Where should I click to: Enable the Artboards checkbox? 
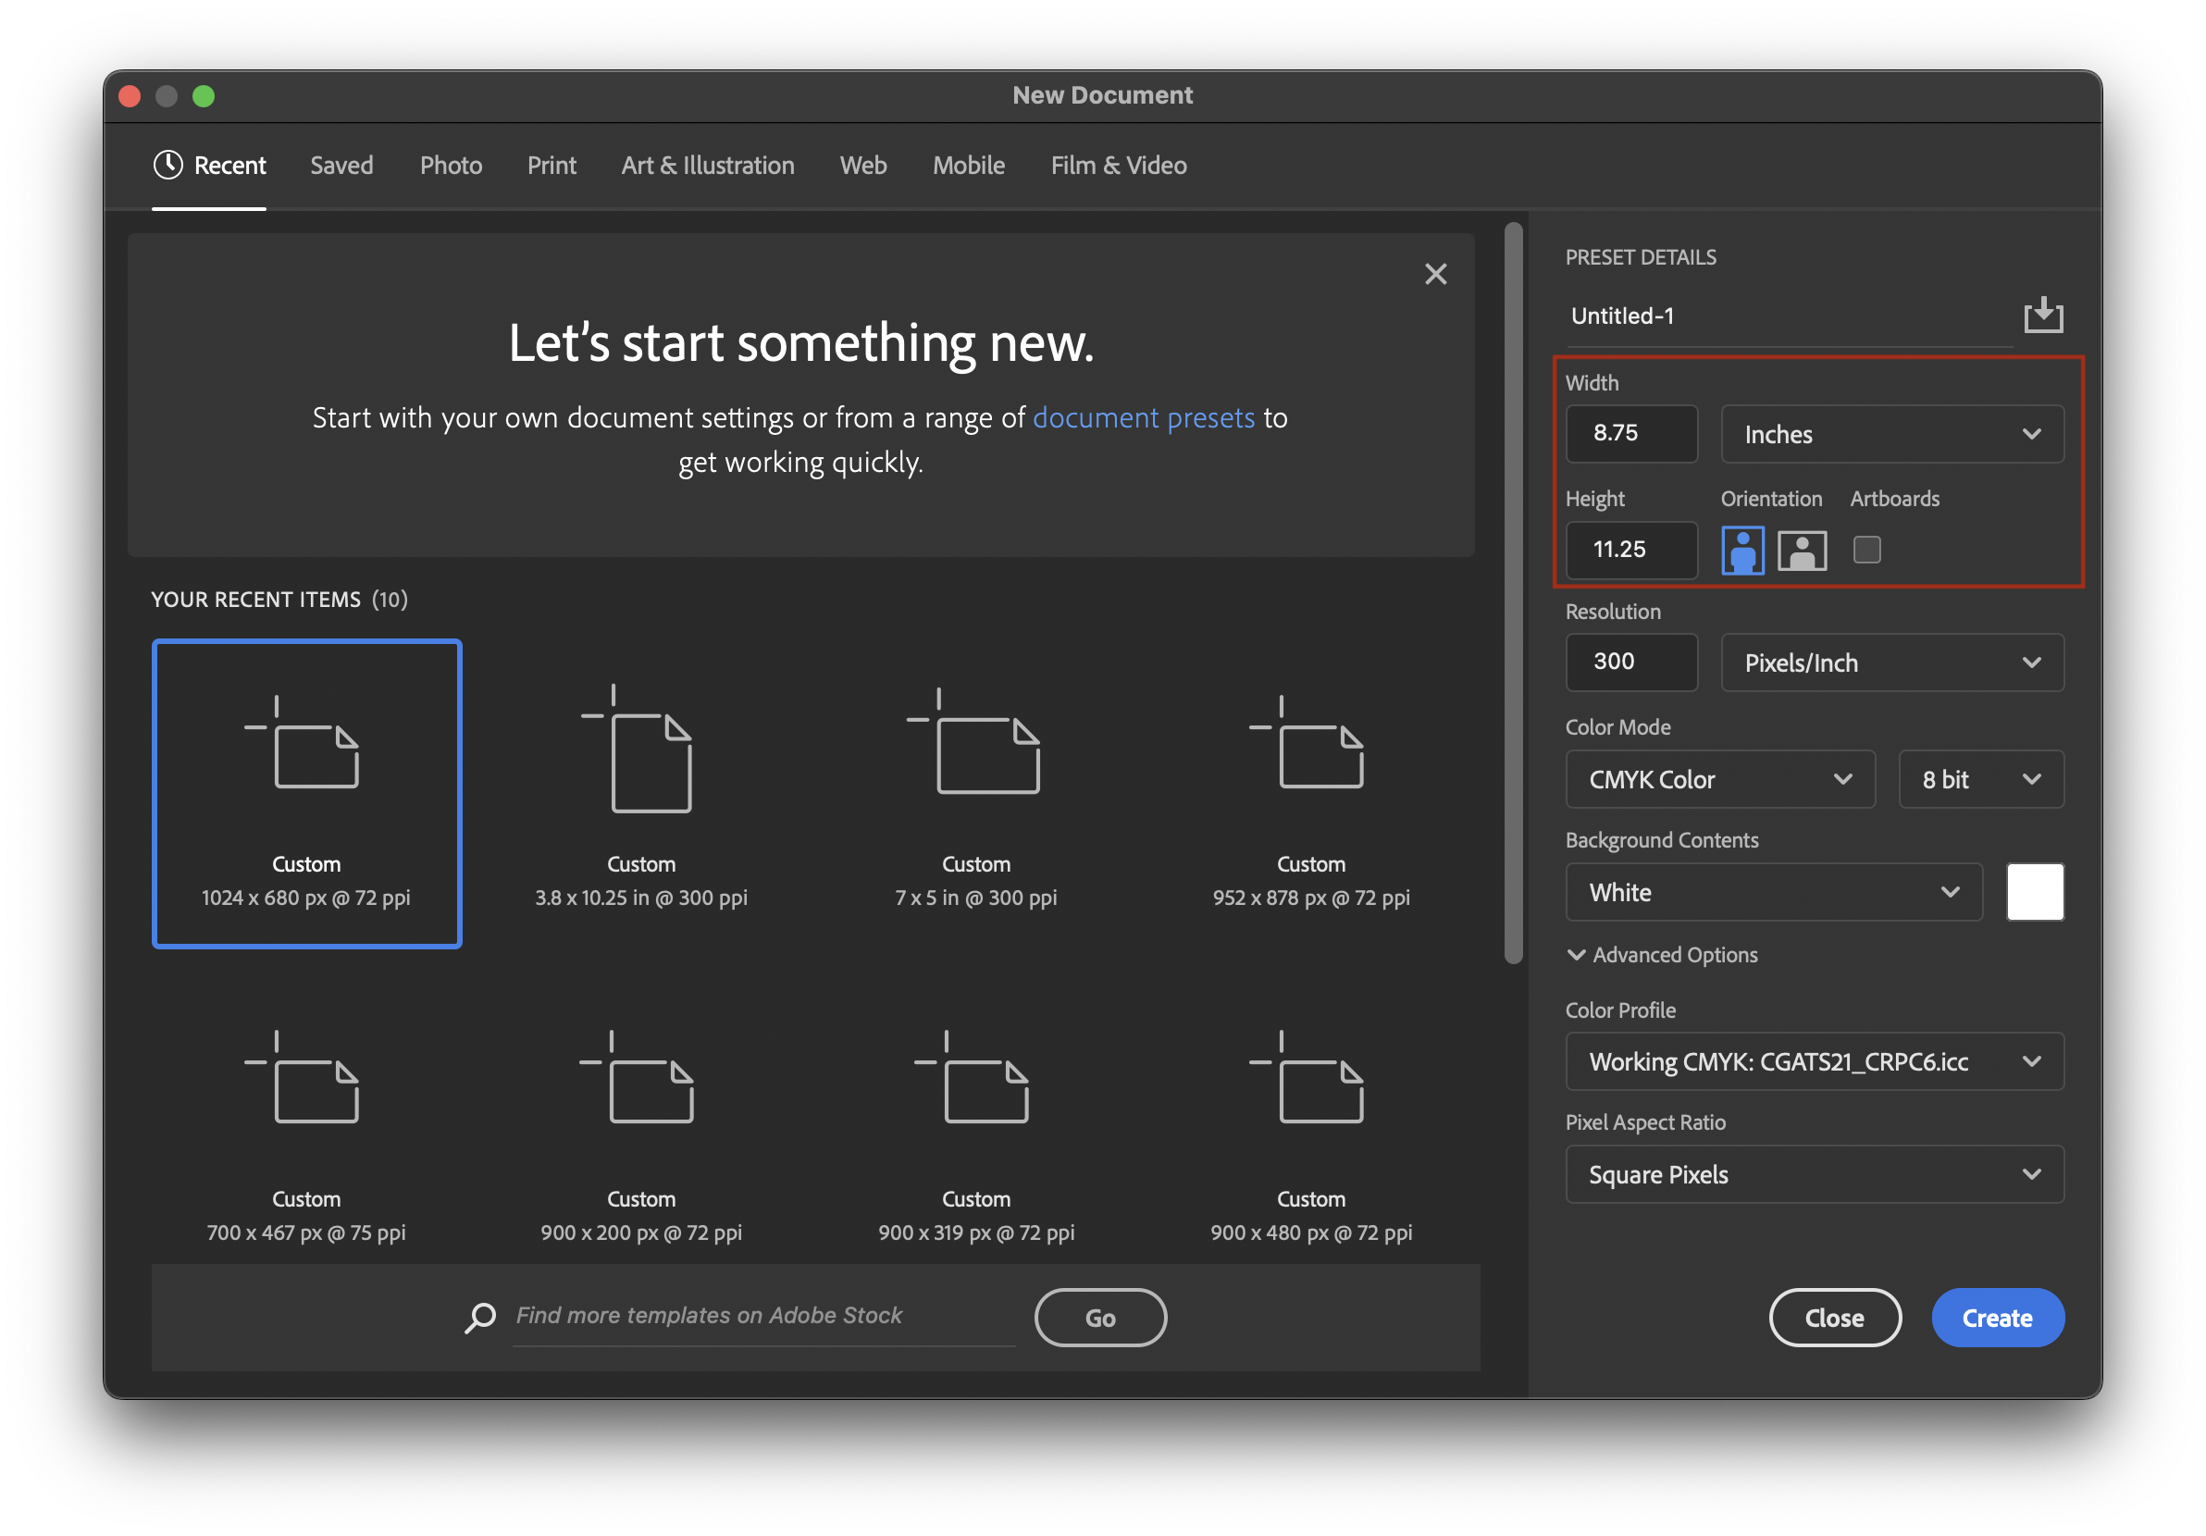(1865, 550)
